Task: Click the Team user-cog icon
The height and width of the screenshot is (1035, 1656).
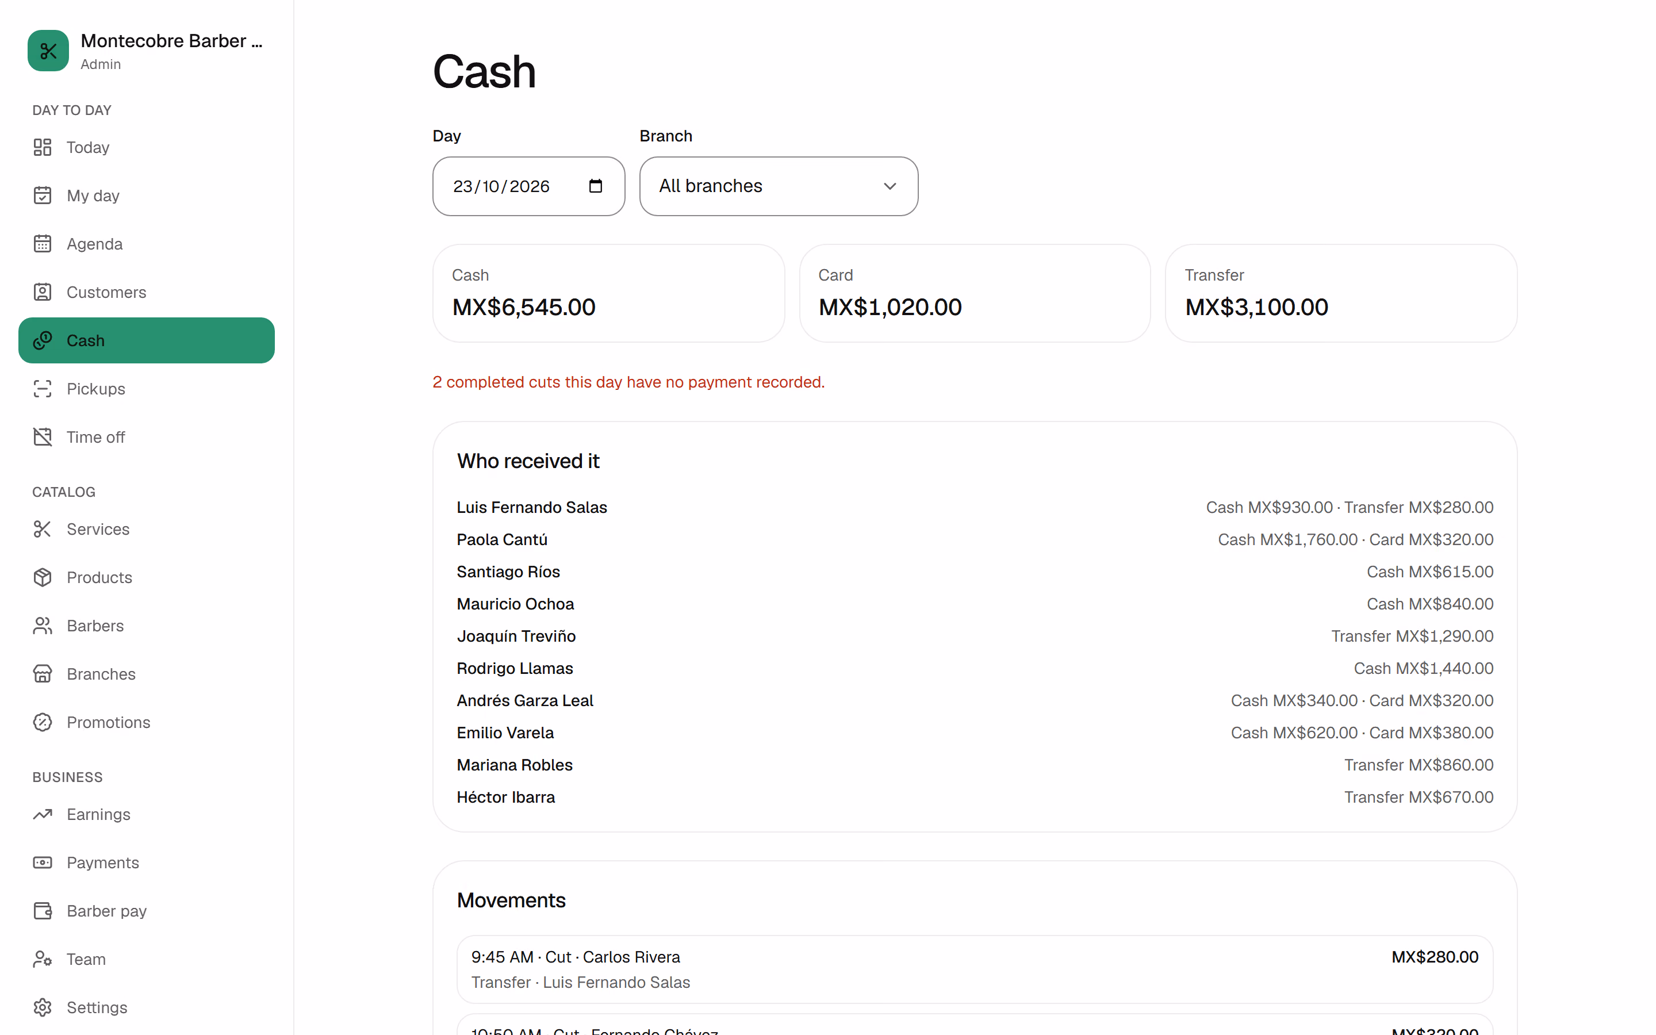Action: click(x=43, y=959)
